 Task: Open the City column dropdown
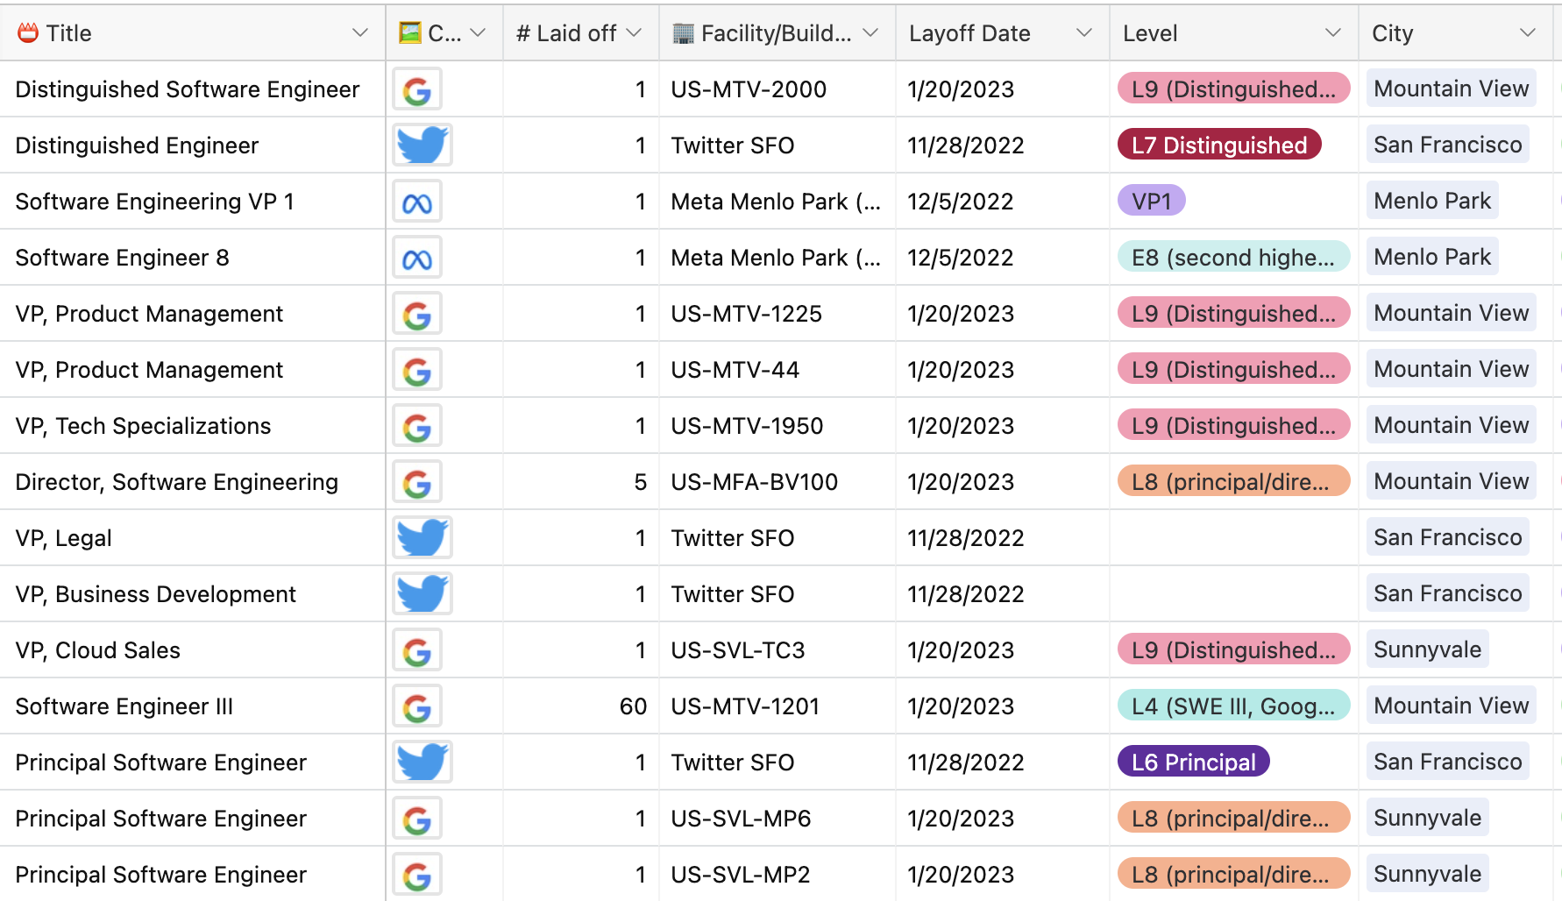[x=1527, y=32]
